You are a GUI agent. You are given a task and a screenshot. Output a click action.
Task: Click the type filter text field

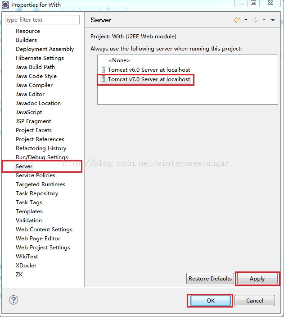42,20
